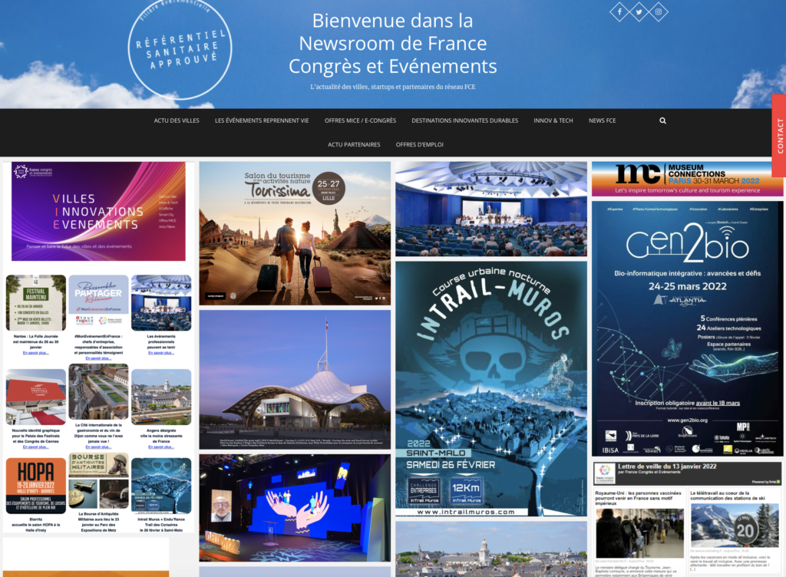Open the Rassembler Partager Relancer thumbnail

pos(99,302)
